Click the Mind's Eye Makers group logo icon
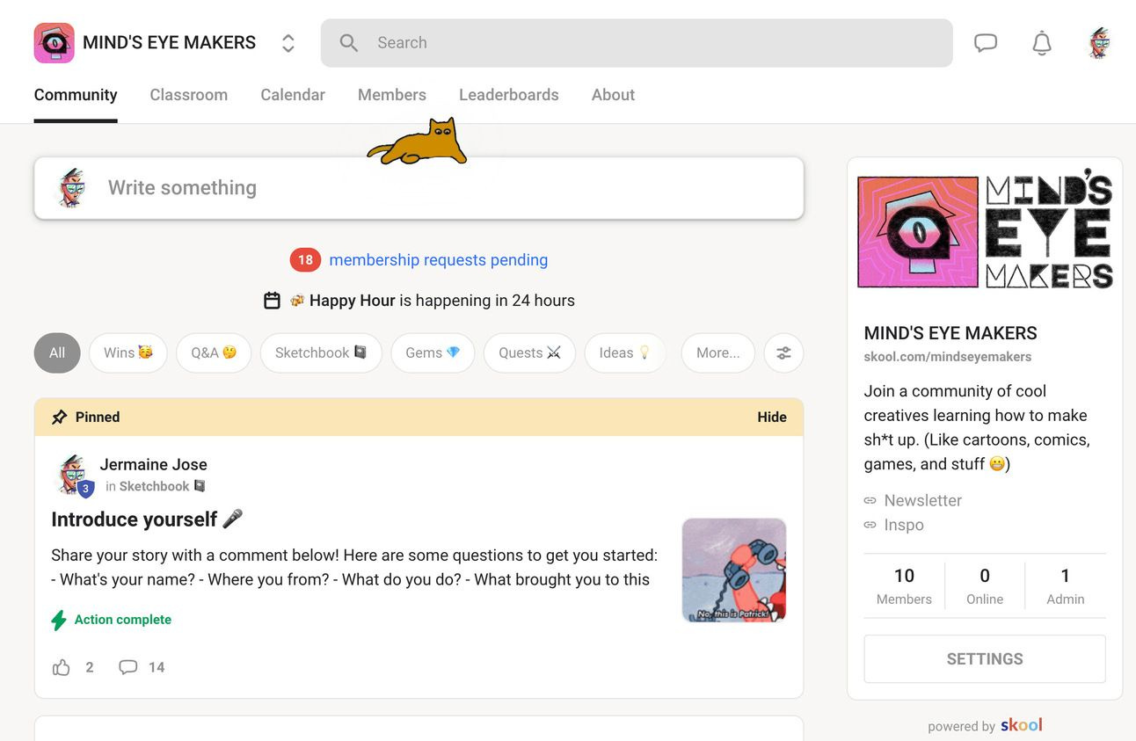 tap(54, 43)
